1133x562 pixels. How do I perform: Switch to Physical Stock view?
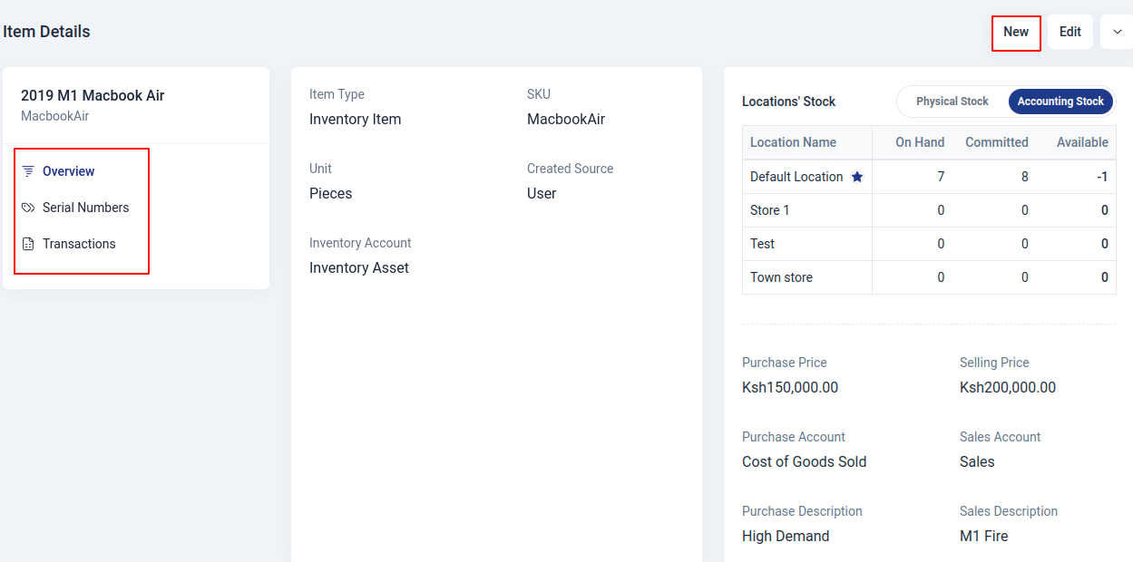(x=952, y=101)
